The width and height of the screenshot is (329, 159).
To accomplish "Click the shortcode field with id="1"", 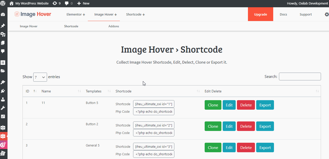I will click(154, 104).
